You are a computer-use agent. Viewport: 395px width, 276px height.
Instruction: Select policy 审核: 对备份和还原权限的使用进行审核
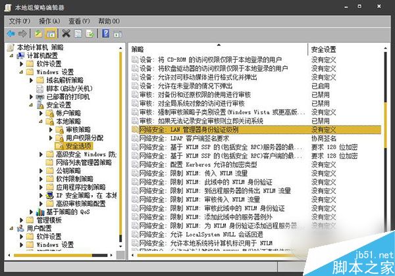point(196,95)
